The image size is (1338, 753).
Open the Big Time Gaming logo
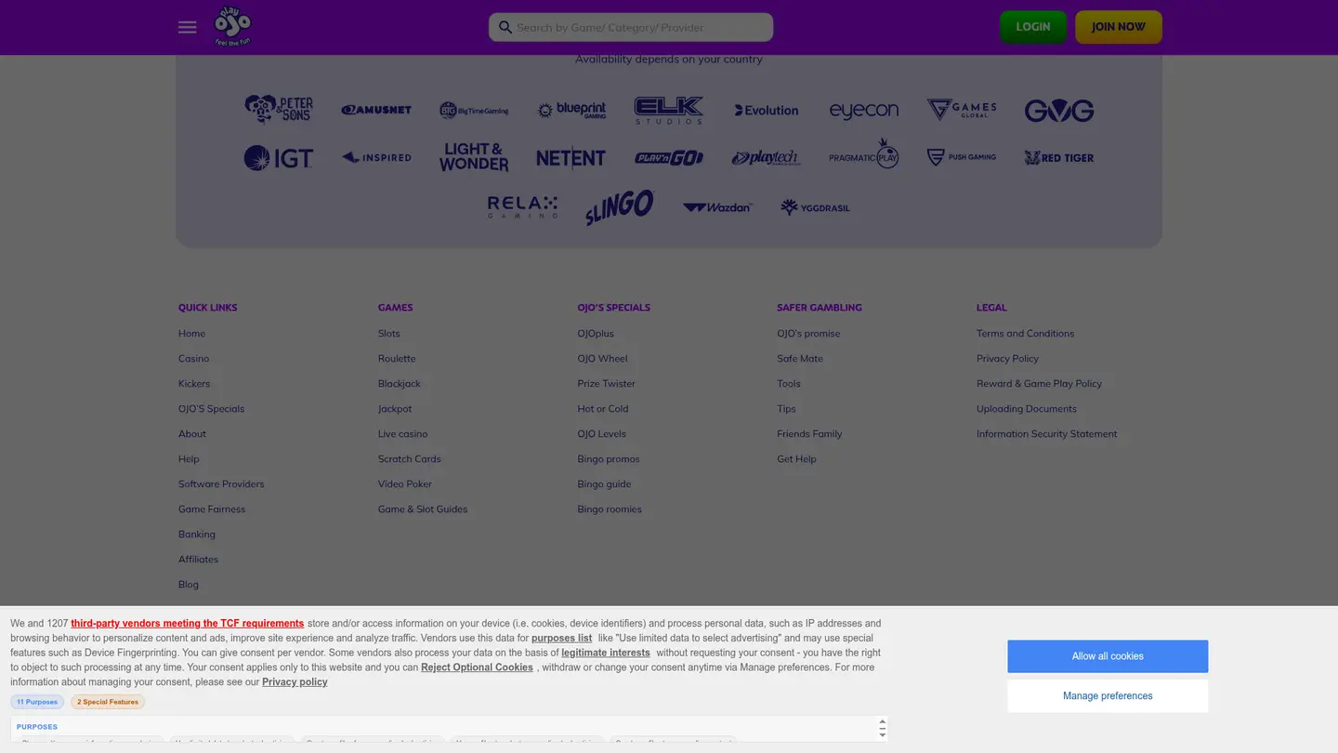[474, 110]
